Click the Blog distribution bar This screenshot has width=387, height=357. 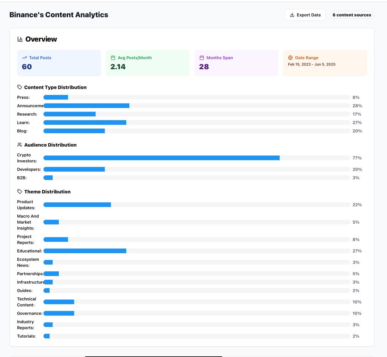tap(197, 131)
